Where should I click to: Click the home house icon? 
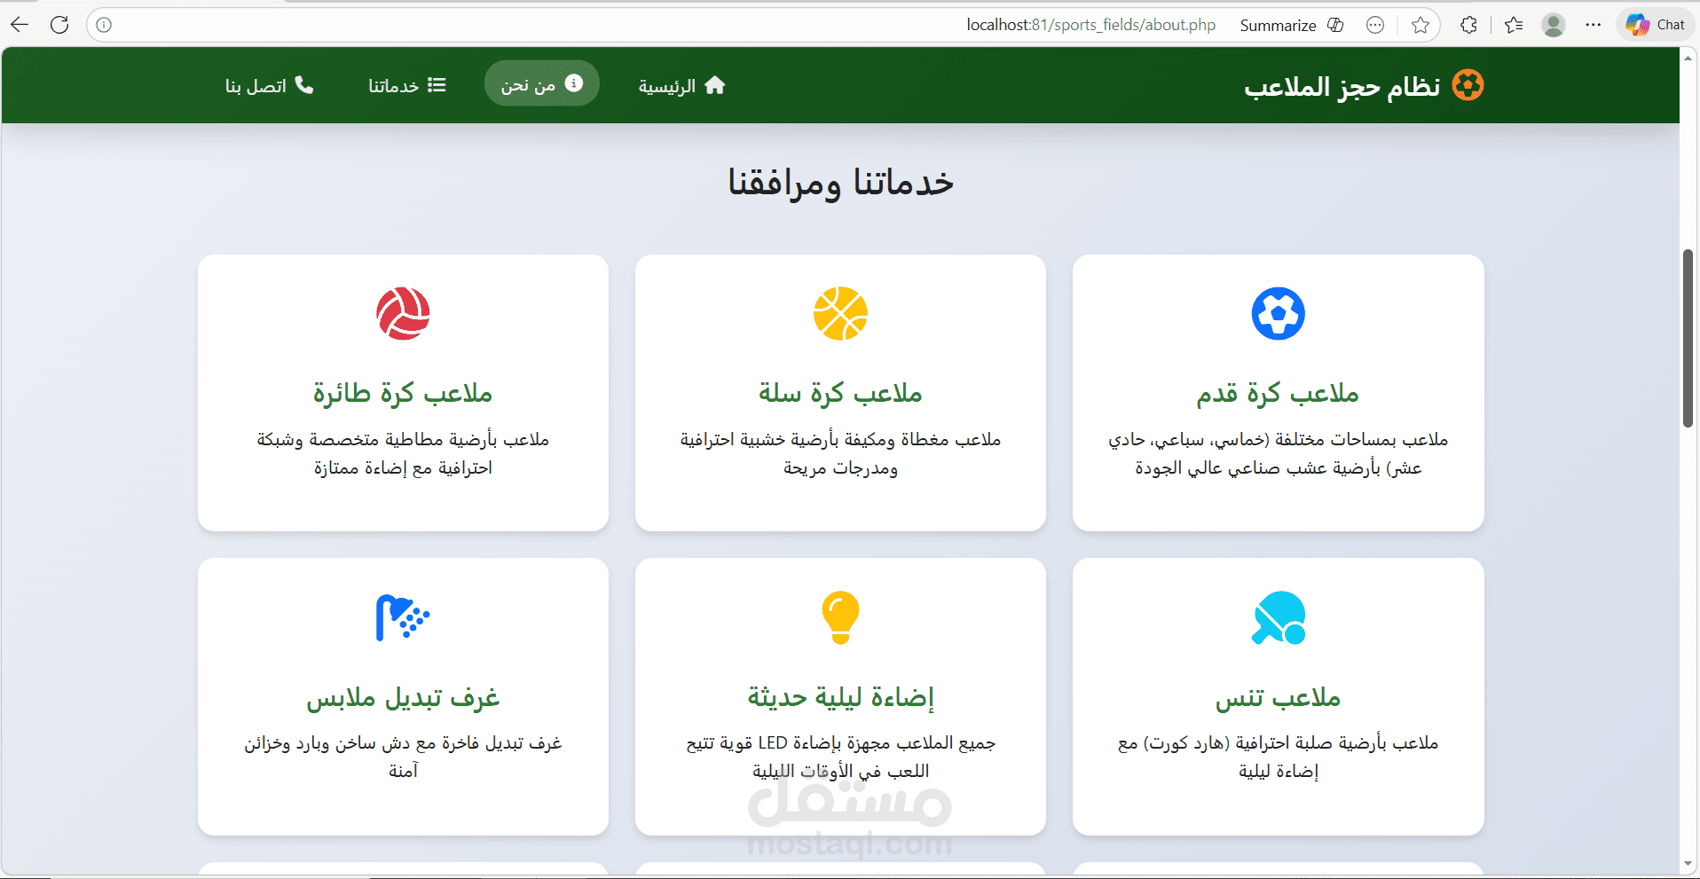pos(715,85)
